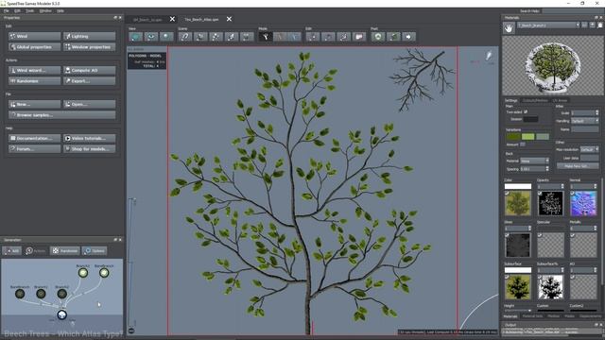605x340 pixels.
Task: Click the first icon in the Scene toolbar group
Action: tap(185, 37)
